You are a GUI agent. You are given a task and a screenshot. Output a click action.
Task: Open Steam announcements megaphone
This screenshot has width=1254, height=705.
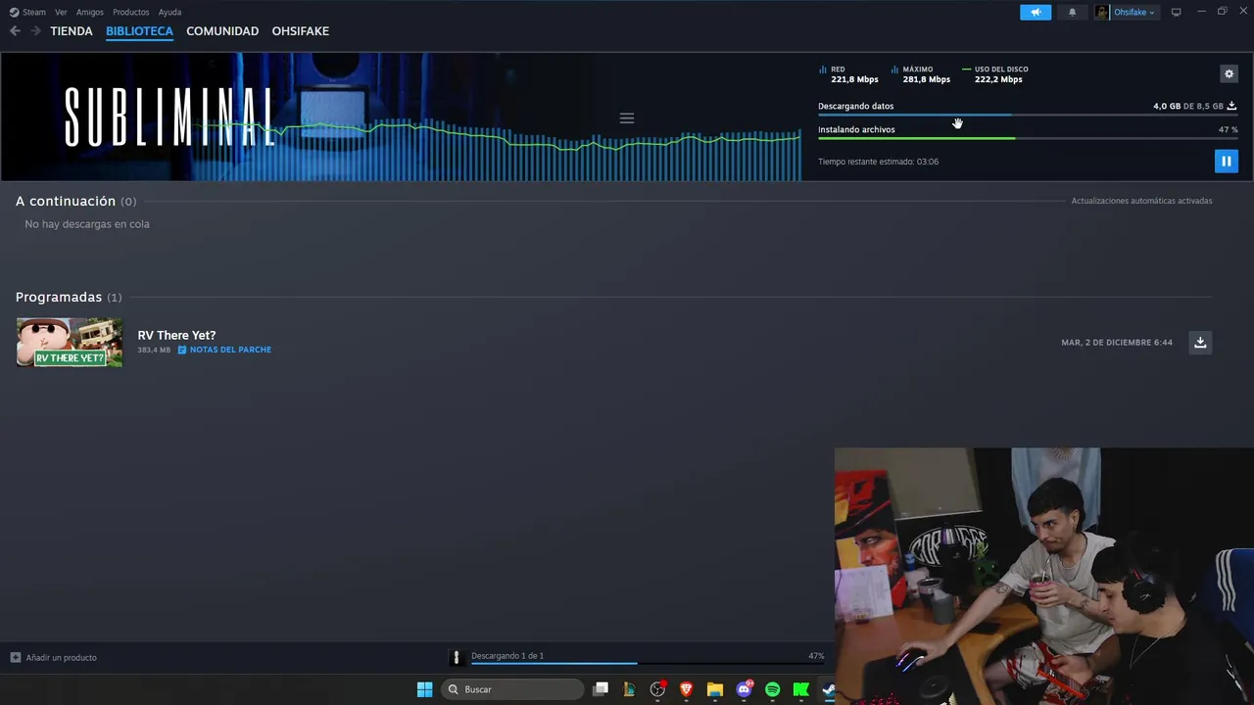1036,12
